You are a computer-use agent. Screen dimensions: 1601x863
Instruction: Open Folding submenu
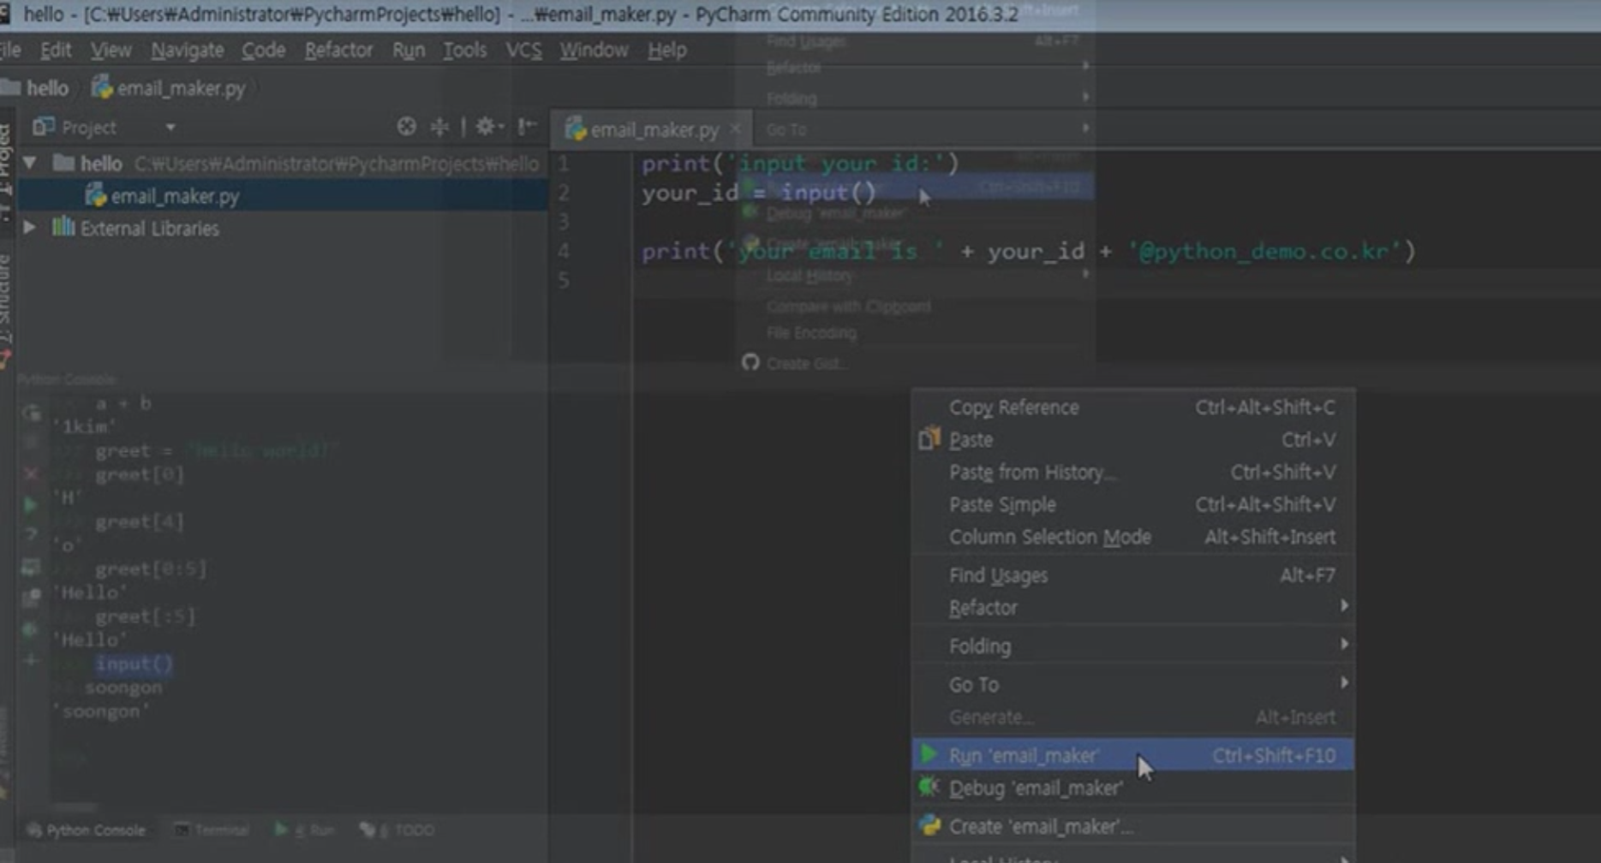(x=1132, y=646)
